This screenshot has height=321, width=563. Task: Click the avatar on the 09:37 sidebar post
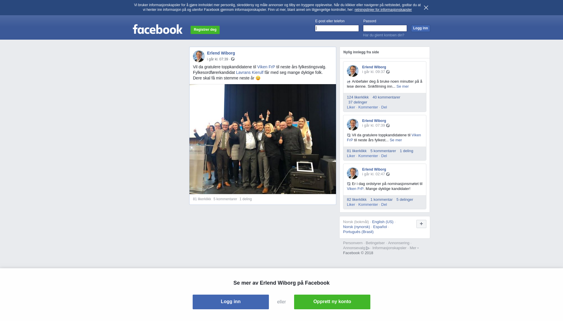tap(353, 71)
